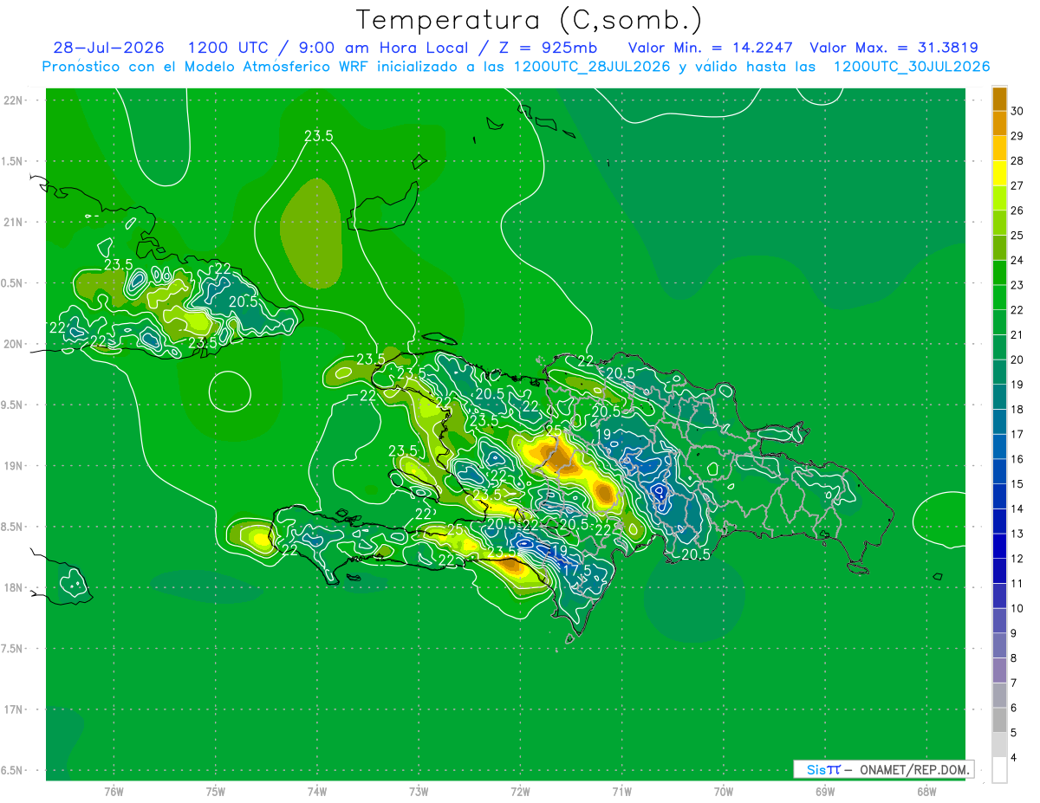Click the legend value 30

pyautogui.click(x=1018, y=111)
